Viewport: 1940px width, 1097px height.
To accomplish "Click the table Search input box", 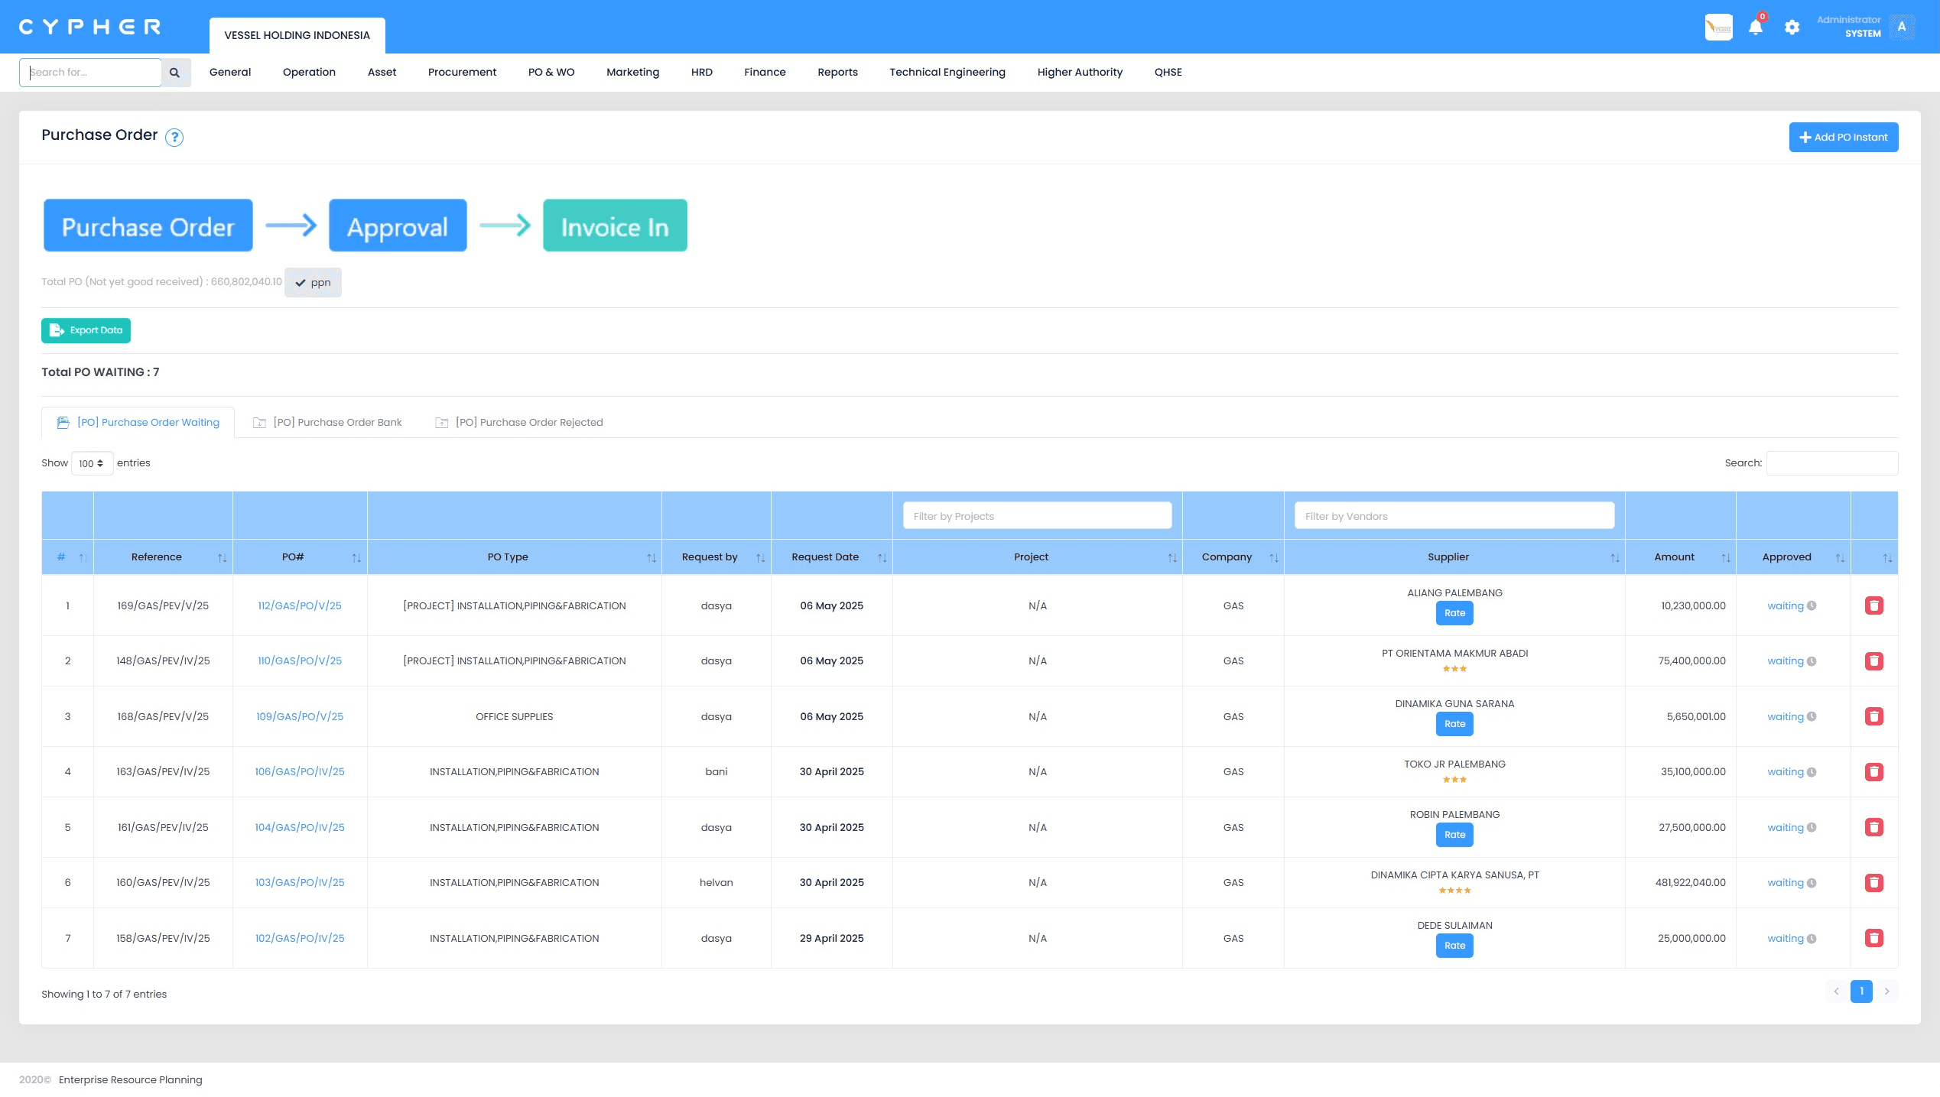I will point(1832,463).
